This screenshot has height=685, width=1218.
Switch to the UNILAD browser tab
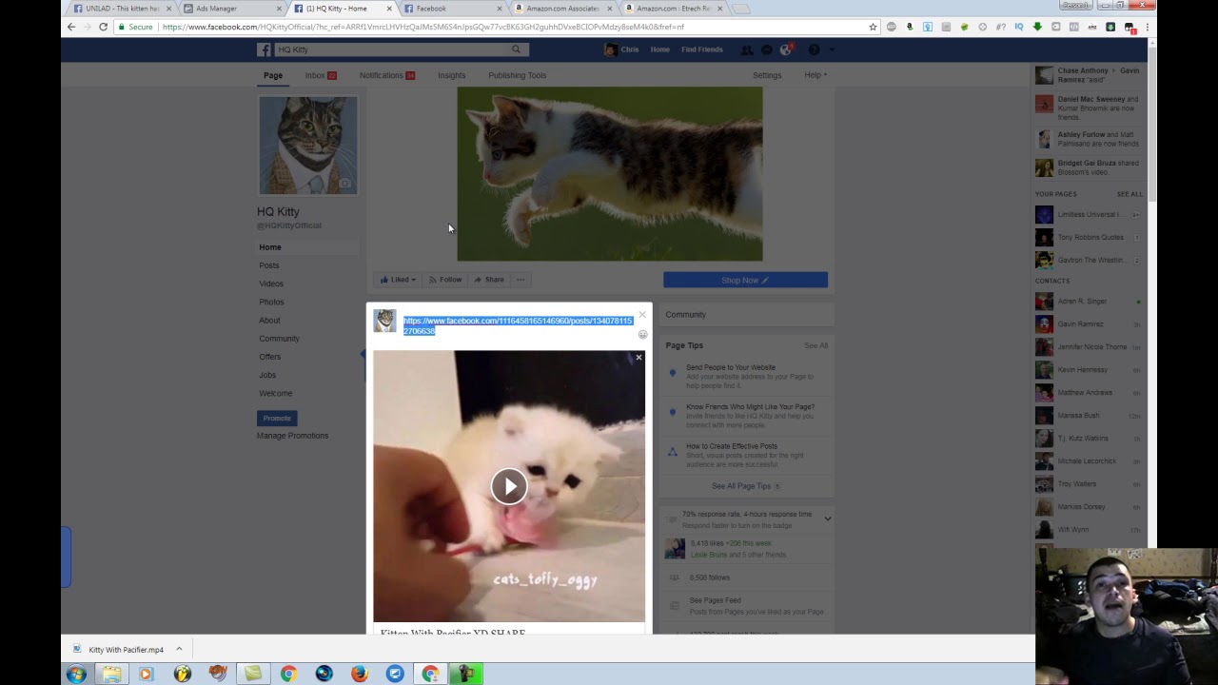[122, 9]
